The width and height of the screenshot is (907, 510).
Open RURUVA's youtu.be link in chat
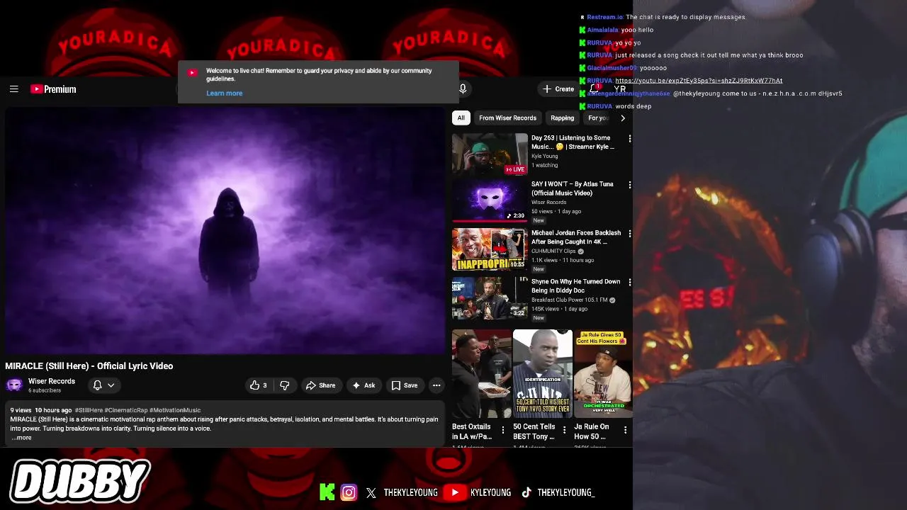coord(699,81)
